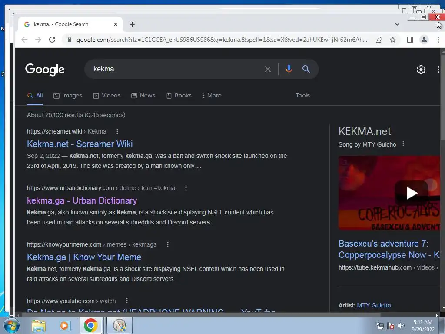Open options for the screamer.wiki result
Image resolution: width=445 pixels, height=334 pixels.
[117, 131]
